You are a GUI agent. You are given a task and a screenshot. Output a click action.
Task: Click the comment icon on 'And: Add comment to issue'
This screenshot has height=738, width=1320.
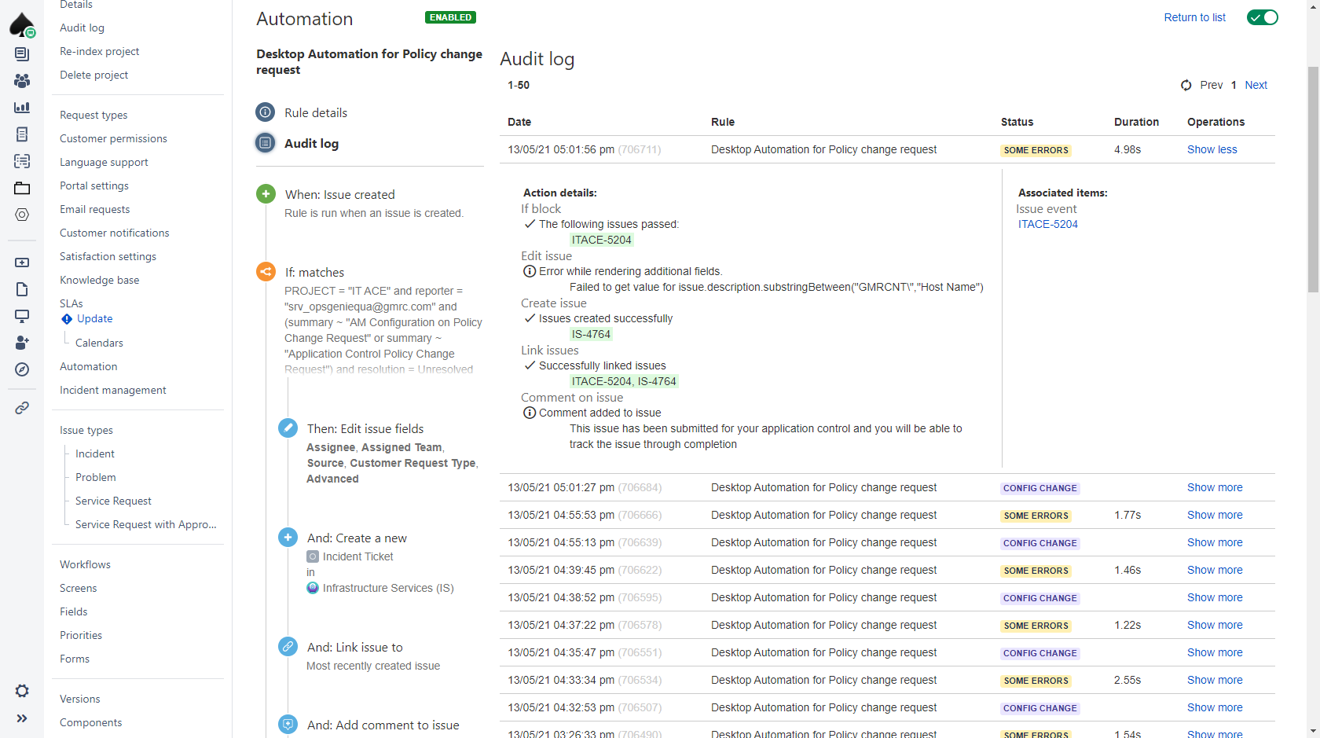pyautogui.click(x=288, y=724)
